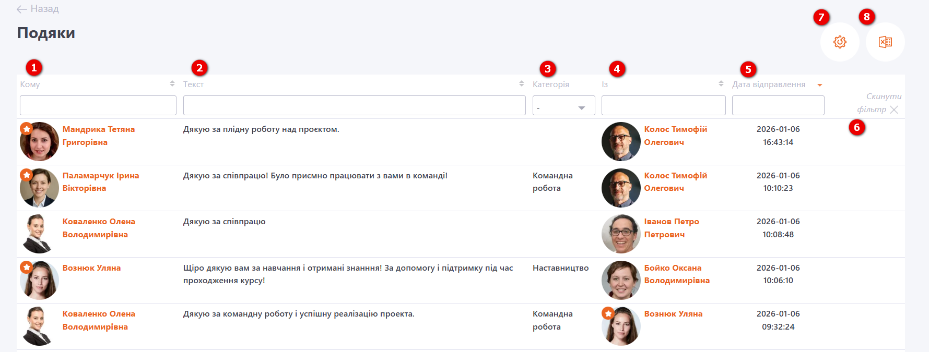The width and height of the screenshot is (929, 352).
Task: Click the Дата відправлення filter field
Action: pos(778,105)
